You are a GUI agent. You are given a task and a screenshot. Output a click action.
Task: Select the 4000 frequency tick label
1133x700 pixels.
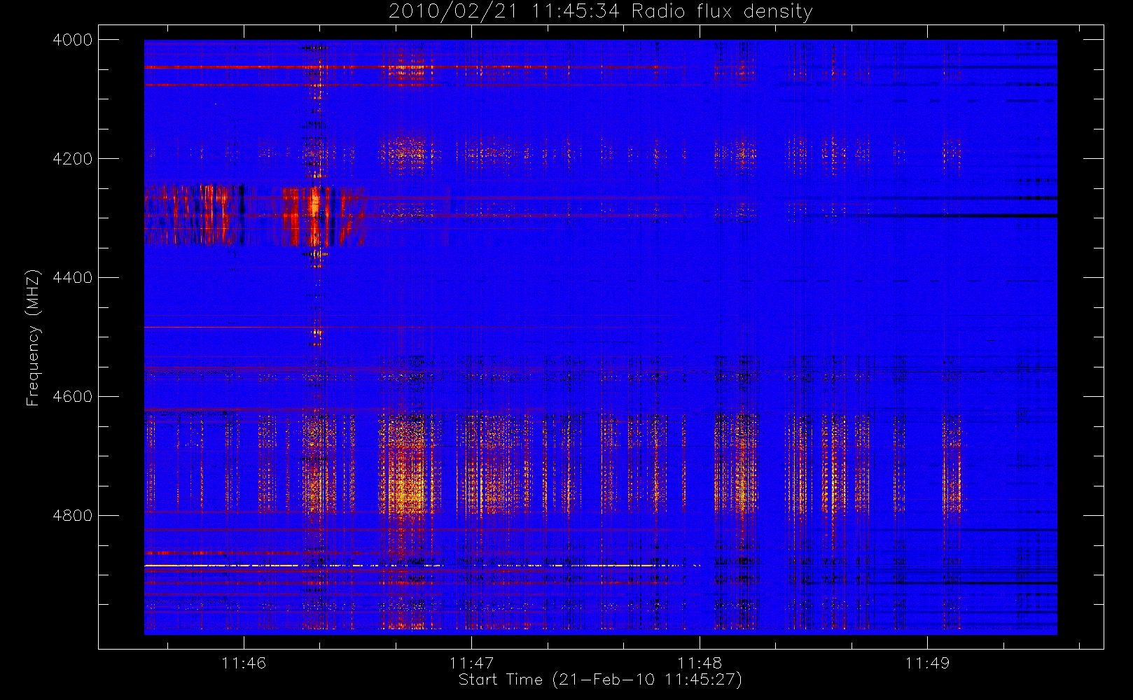coord(73,40)
